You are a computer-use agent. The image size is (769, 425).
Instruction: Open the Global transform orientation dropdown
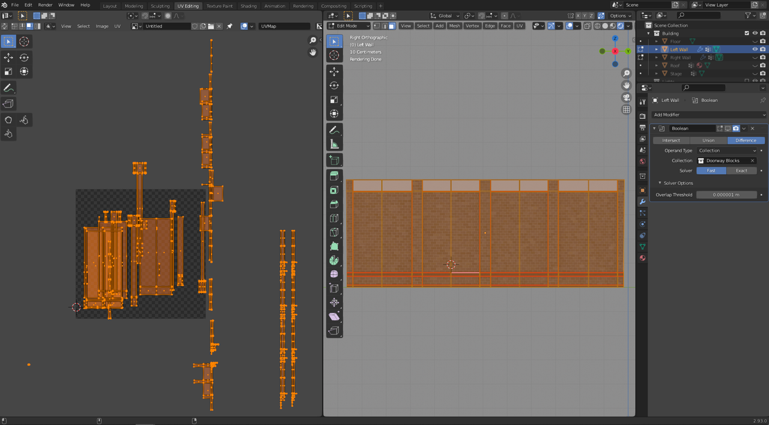pos(445,16)
